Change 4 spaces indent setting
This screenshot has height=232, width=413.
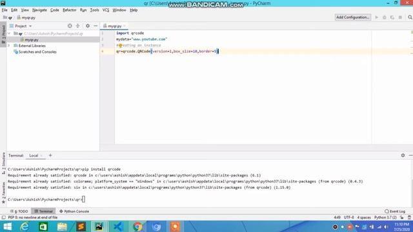click(x=364, y=218)
